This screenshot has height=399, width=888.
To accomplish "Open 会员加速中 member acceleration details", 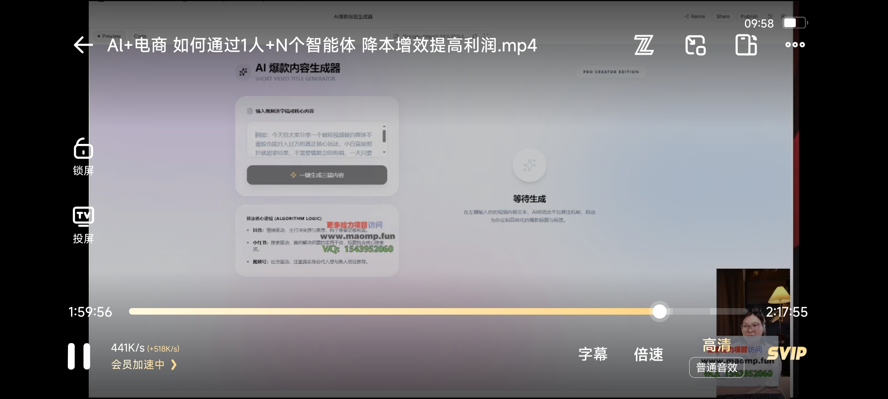I will [144, 364].
